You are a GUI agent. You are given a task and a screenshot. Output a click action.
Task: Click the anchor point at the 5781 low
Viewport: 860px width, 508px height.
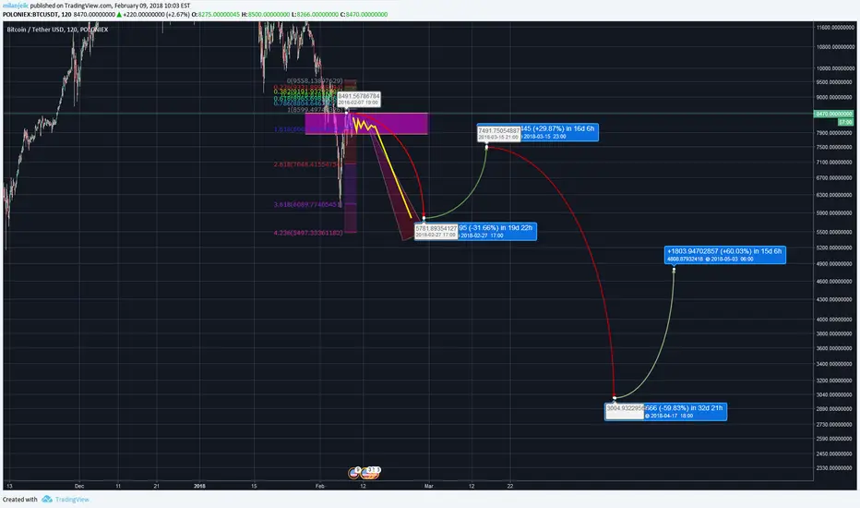click(x=424, y=218)
